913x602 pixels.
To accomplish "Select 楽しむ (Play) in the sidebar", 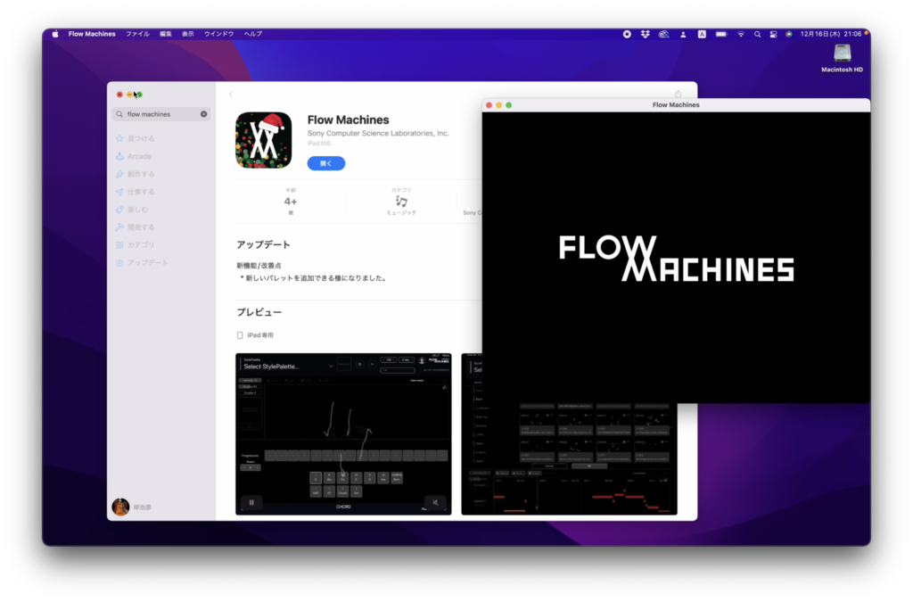I will click(138, 210).
